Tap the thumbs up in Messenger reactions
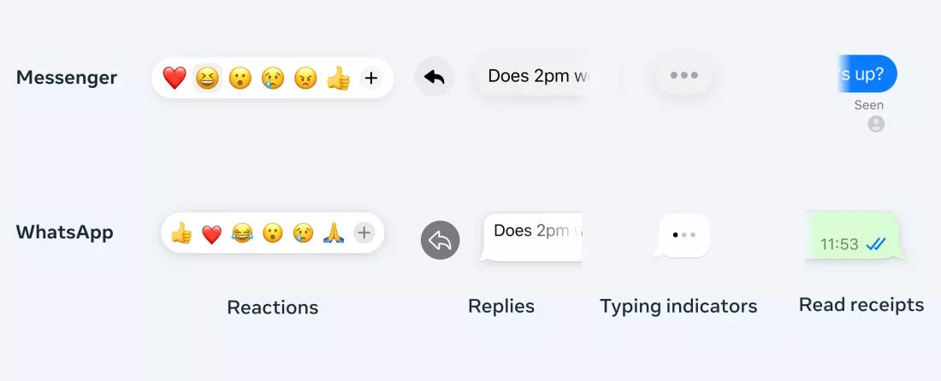Screen dimensions: 941x381 338,79
